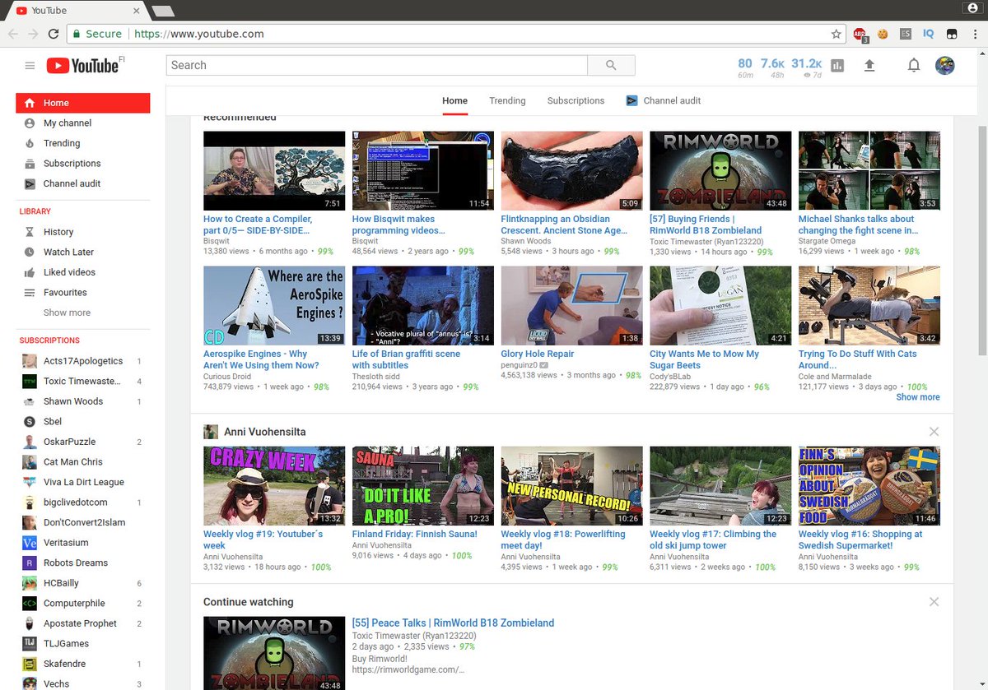Click the cookie extension icon
This screenshot has height=690, width=988.
(883, 34)
